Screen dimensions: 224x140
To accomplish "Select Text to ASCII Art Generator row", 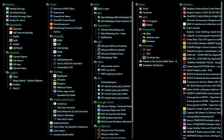I will (68, 64).
